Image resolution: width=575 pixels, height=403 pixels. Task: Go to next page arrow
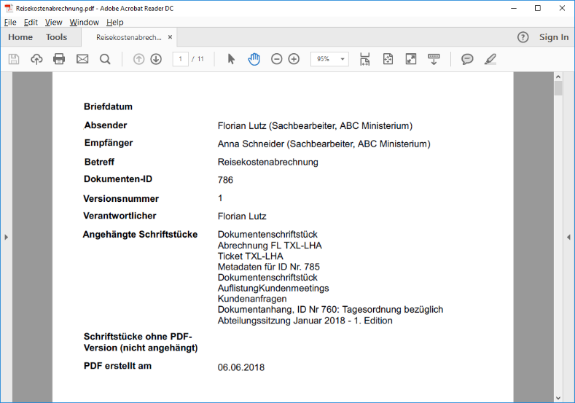point(156,59)
